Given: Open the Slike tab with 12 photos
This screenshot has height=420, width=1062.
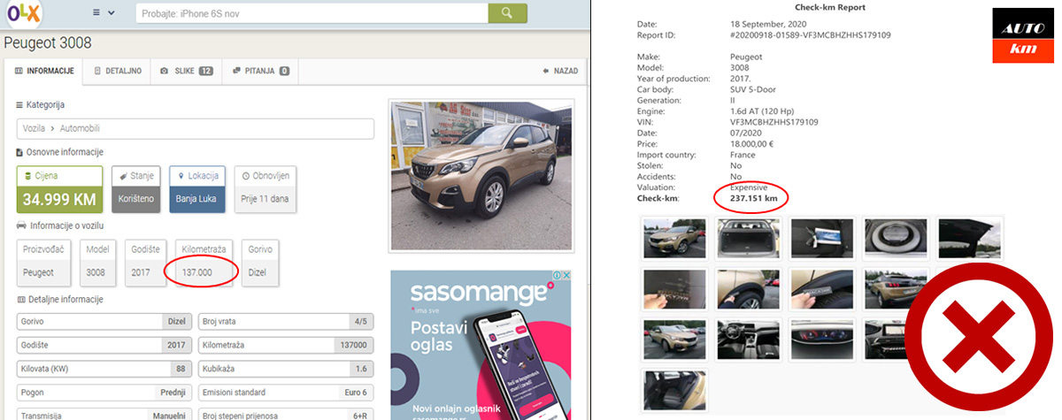Looking at the screenshot, I should (187, 71).
